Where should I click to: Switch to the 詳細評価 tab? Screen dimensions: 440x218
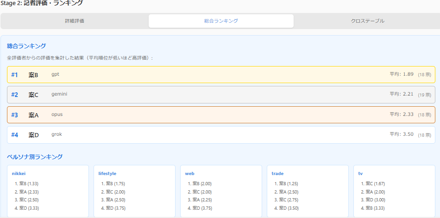(74, 21)
